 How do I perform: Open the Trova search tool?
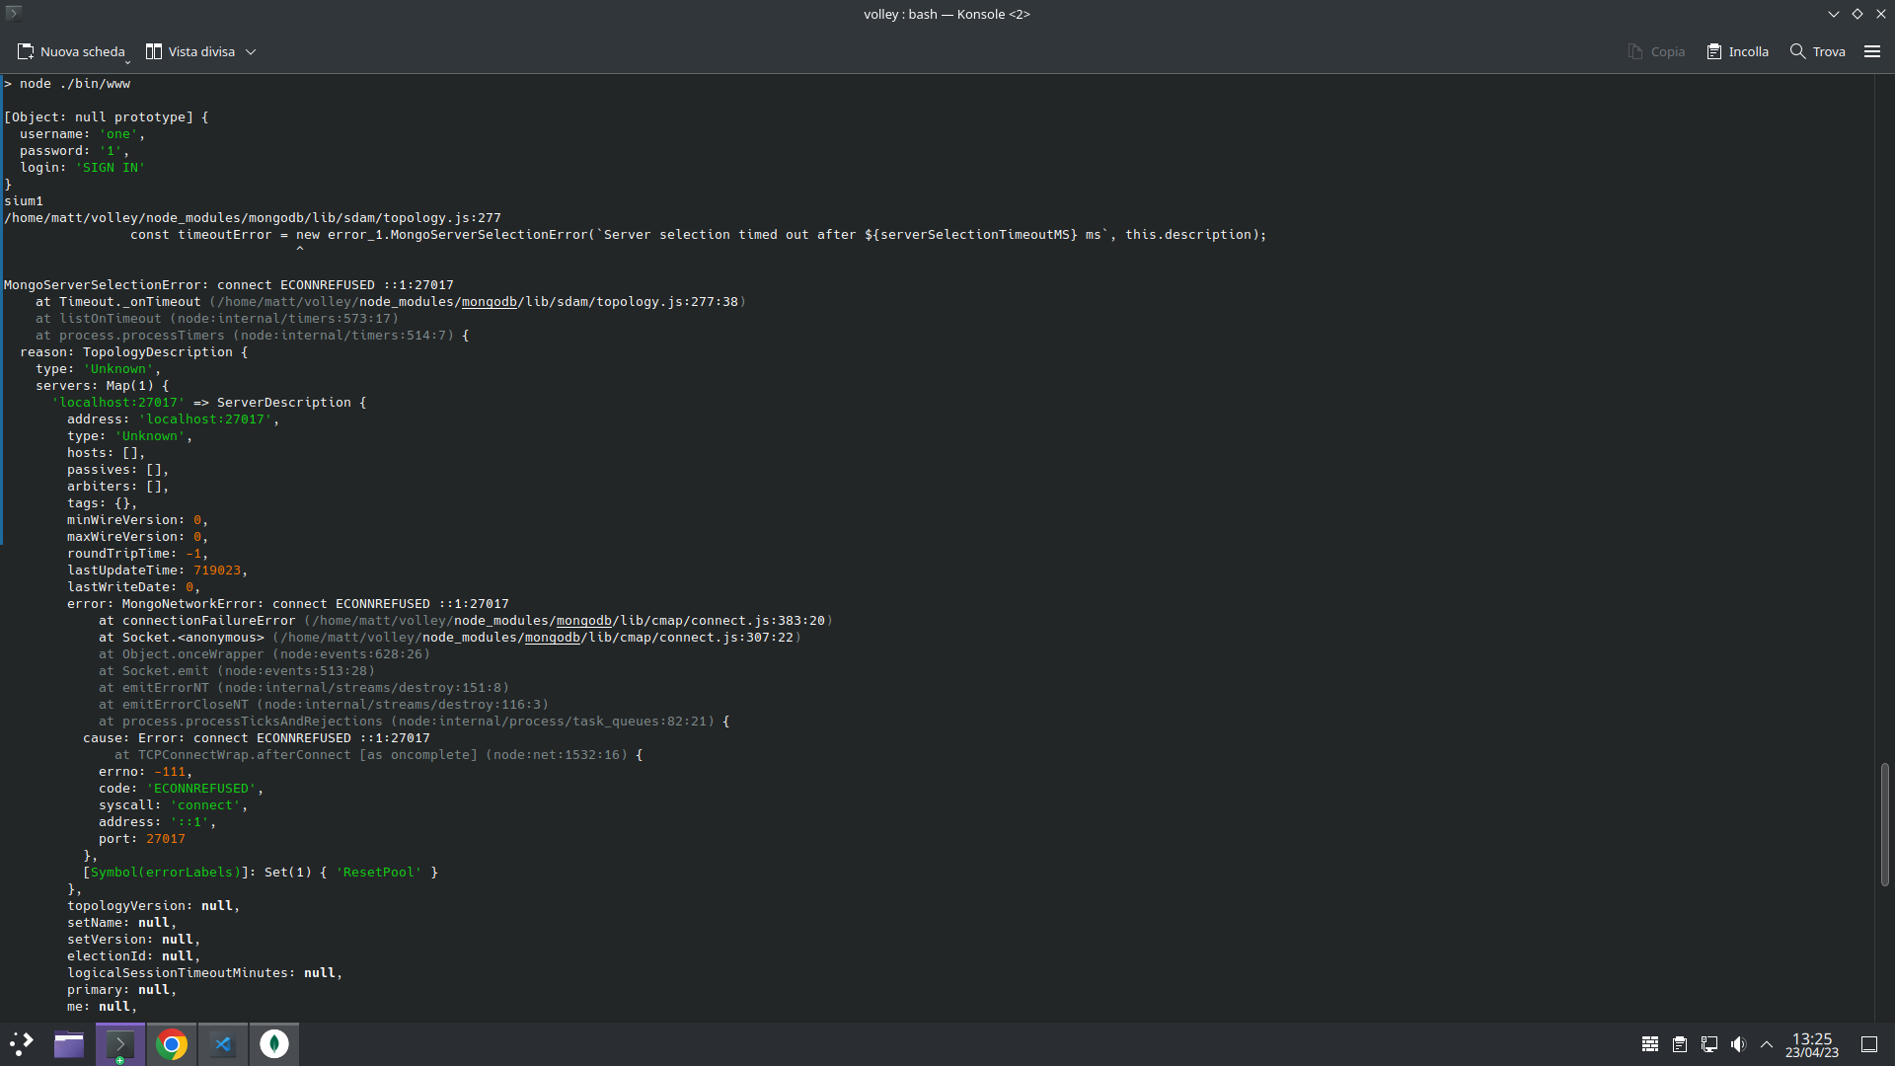pos(1817,51)
